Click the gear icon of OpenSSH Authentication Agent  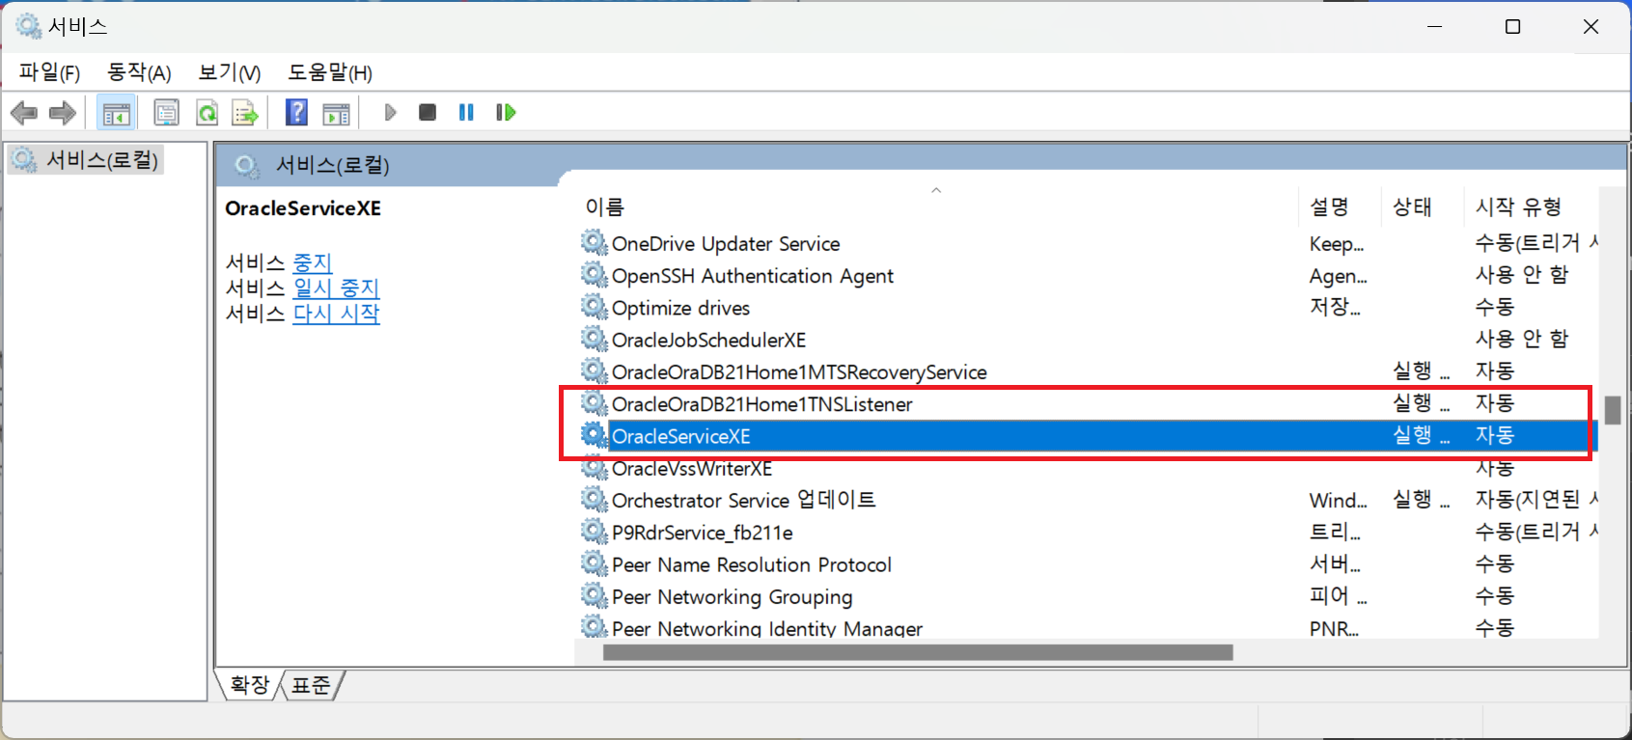[x=594, y=274]
